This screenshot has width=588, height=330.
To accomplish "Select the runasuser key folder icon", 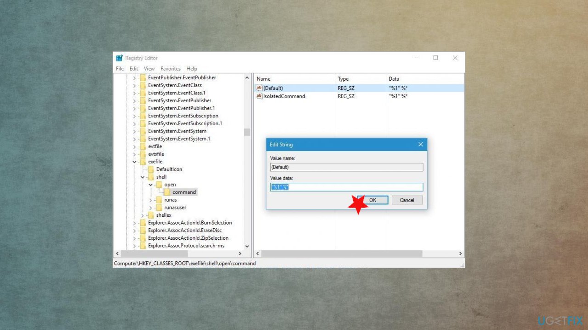I will coord(158,207).
